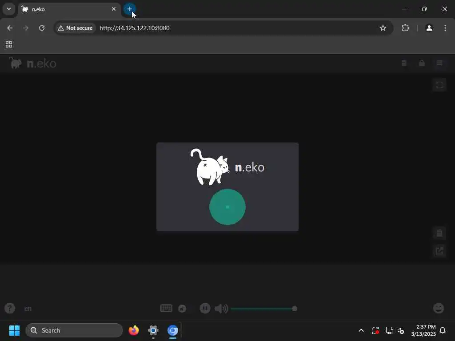Click the taskbar Search box
Screen dimensions: 455x341
click(74, 330)
